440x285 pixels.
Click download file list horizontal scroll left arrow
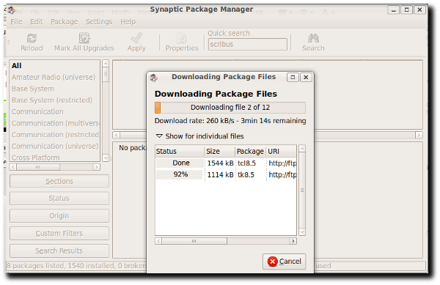click(158, 241)
